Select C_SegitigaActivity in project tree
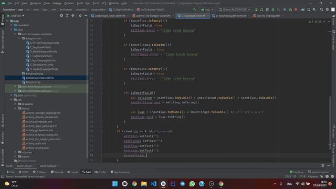 [40, 47]
